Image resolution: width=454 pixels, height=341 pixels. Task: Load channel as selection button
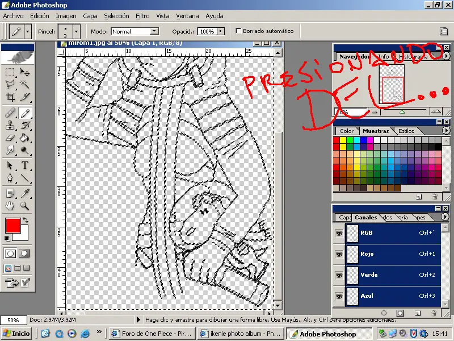[384, 313]
